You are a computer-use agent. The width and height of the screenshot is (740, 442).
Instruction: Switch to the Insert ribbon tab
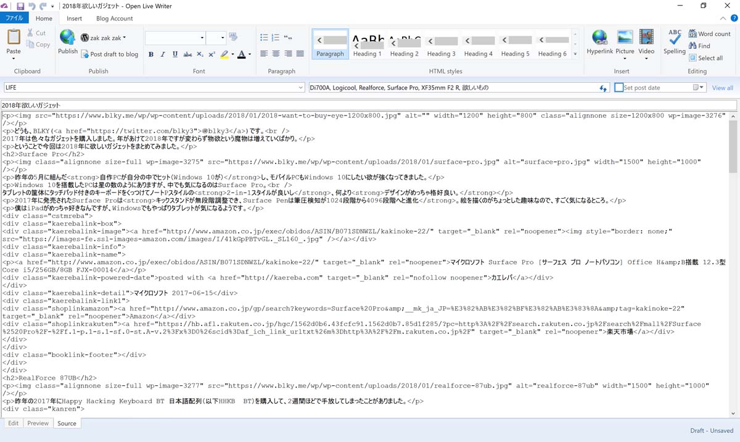pos(74,19)
